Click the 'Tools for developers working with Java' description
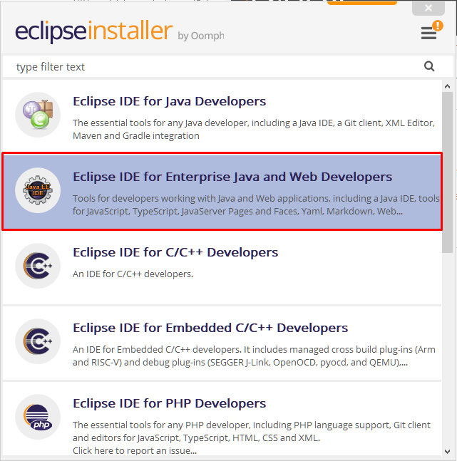 point(256,205)
